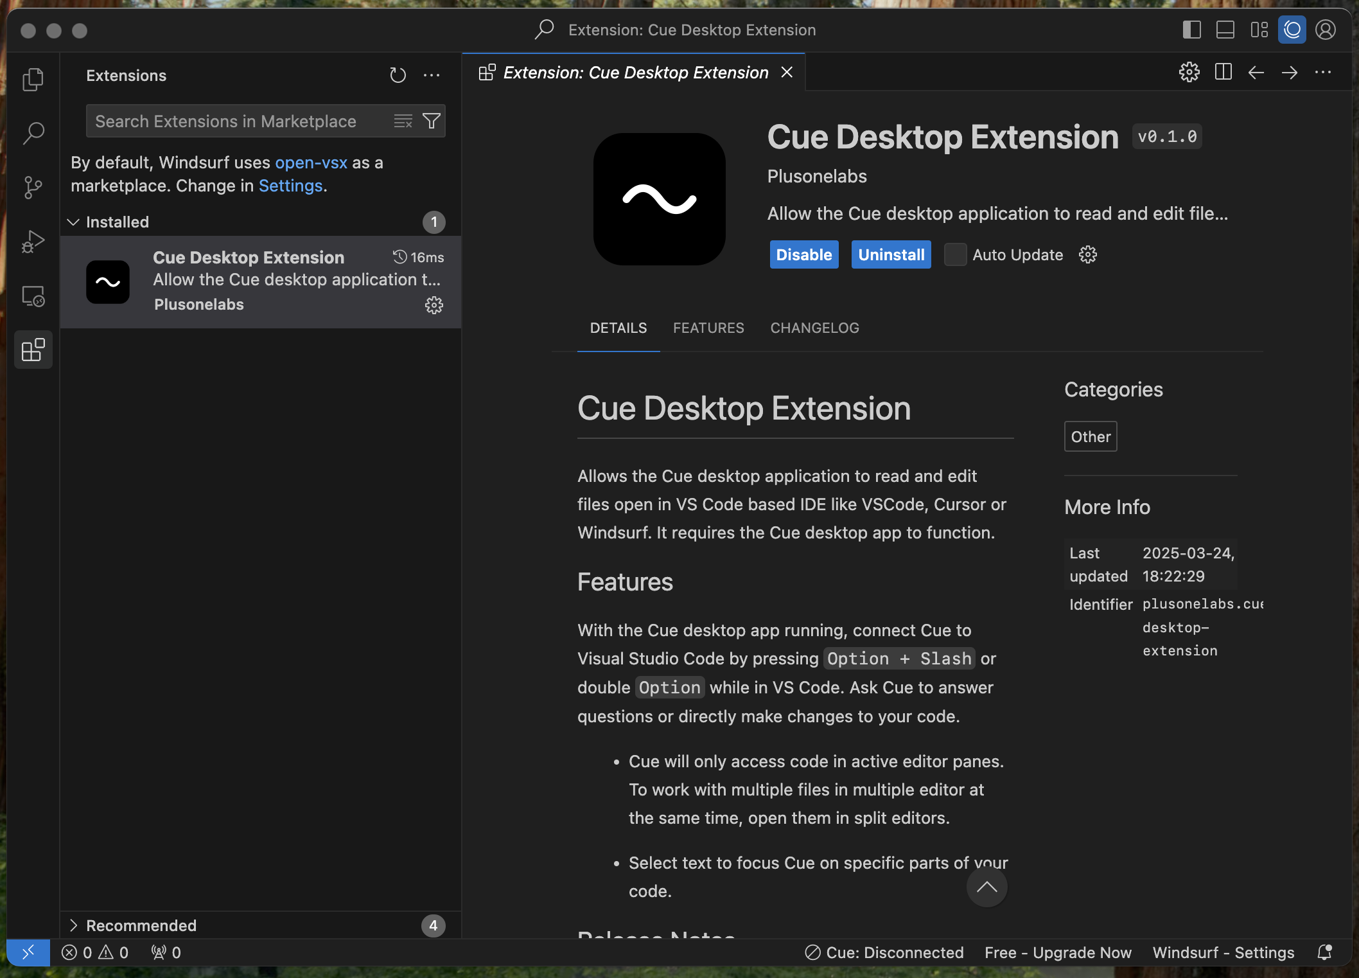
Task: Refresh the Extensions list
Action: point(398,75)
